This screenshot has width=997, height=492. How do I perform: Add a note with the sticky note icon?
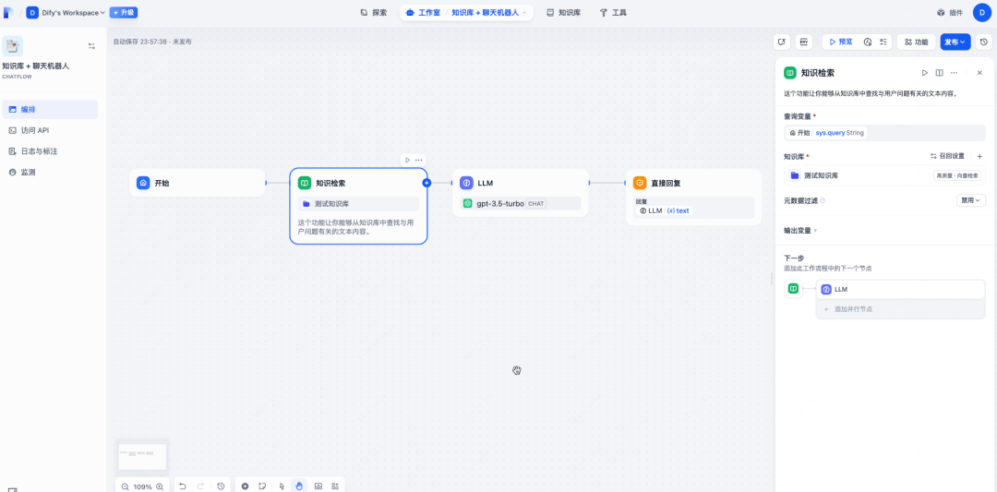[262, 486]
